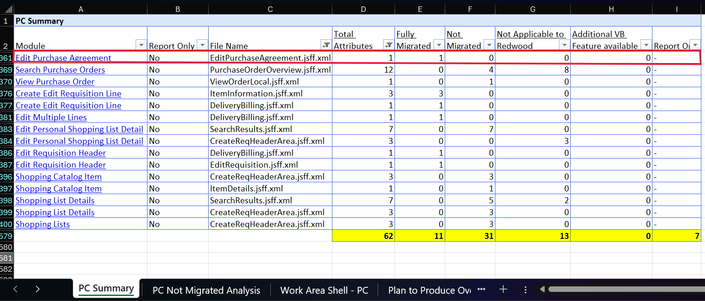
Task: Open Edit Personal Shopping List Detail link for SearchResults.jsff.xml
Action: click(x=79, y=129)
